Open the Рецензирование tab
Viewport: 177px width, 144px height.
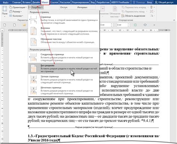click(x=80, y=2)
